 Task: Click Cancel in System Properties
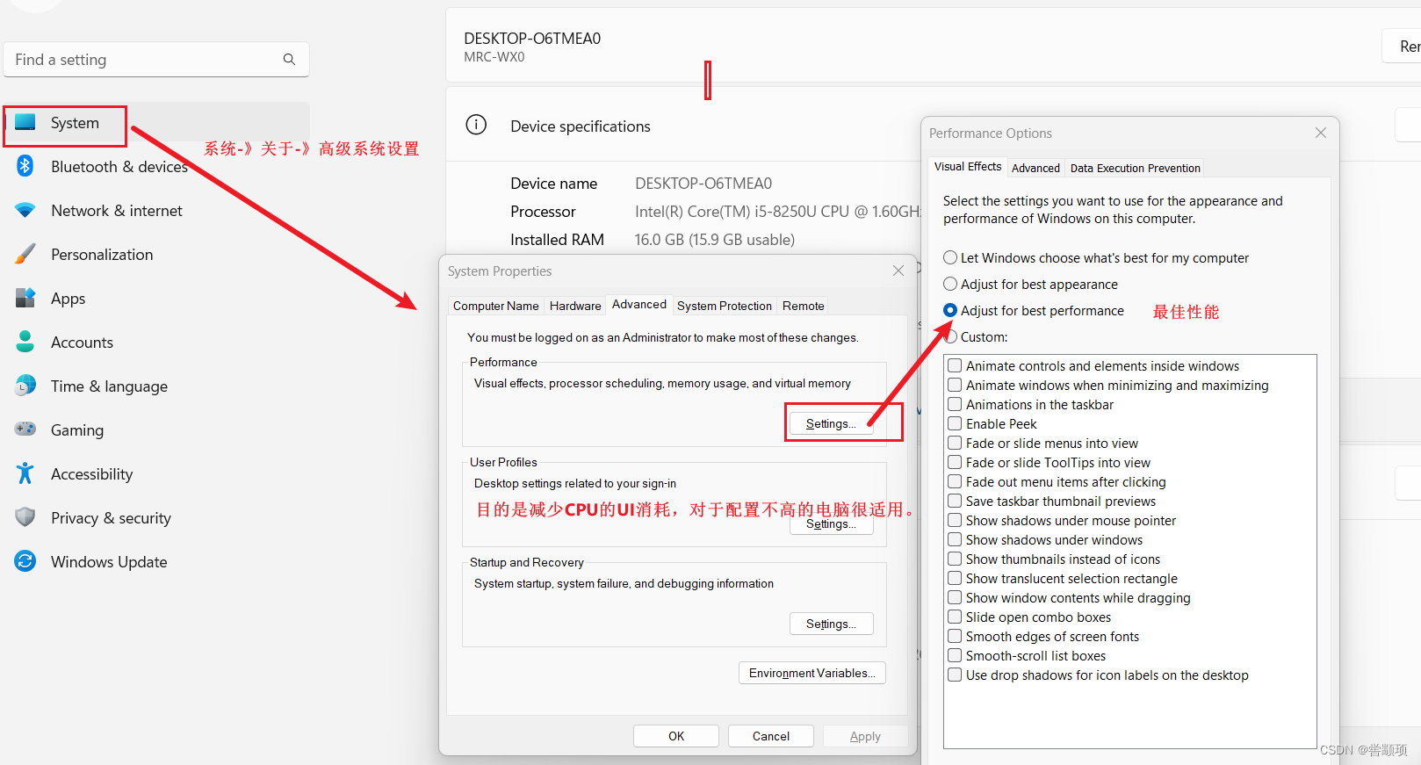point(770,736)
